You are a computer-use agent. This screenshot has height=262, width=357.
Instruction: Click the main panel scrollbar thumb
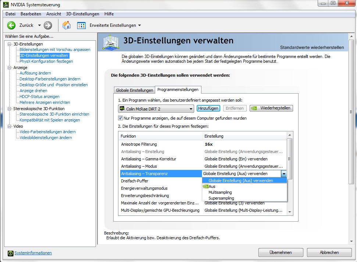(x=351, y=112)
